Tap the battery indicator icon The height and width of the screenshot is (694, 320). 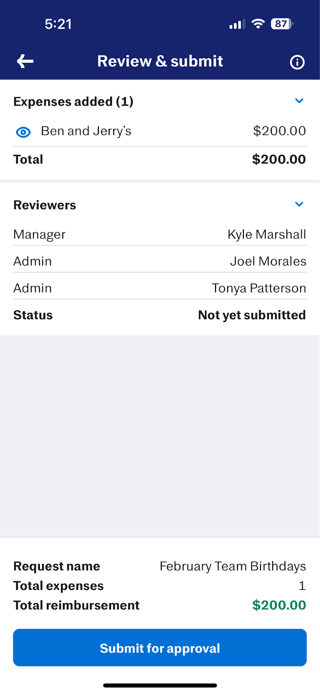pos(282,24)
